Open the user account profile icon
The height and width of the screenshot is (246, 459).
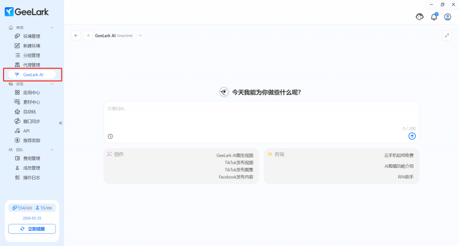click(447, 17)
